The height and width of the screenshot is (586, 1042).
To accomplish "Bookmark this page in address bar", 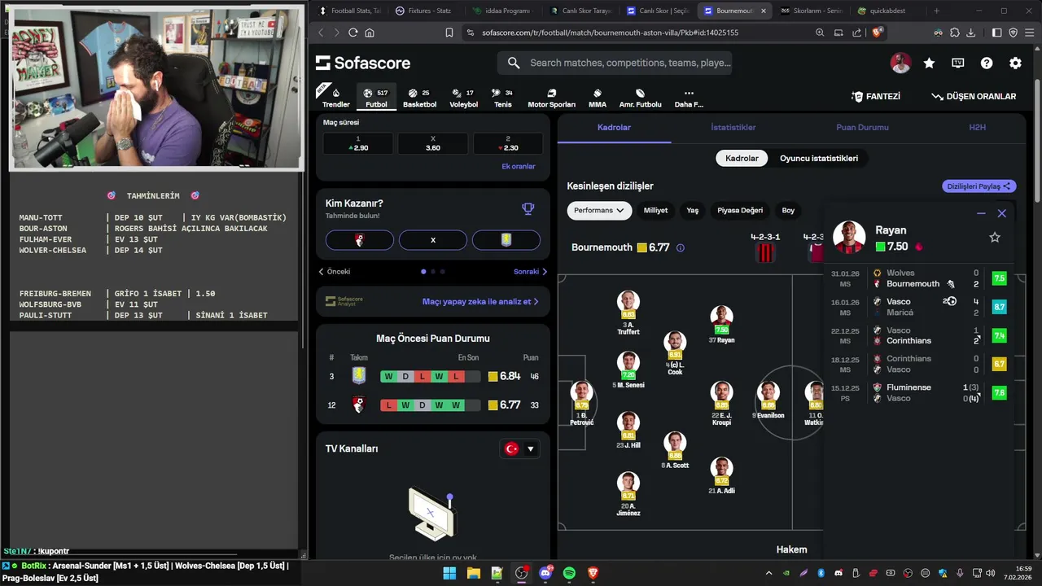I will tap(449, 33).
